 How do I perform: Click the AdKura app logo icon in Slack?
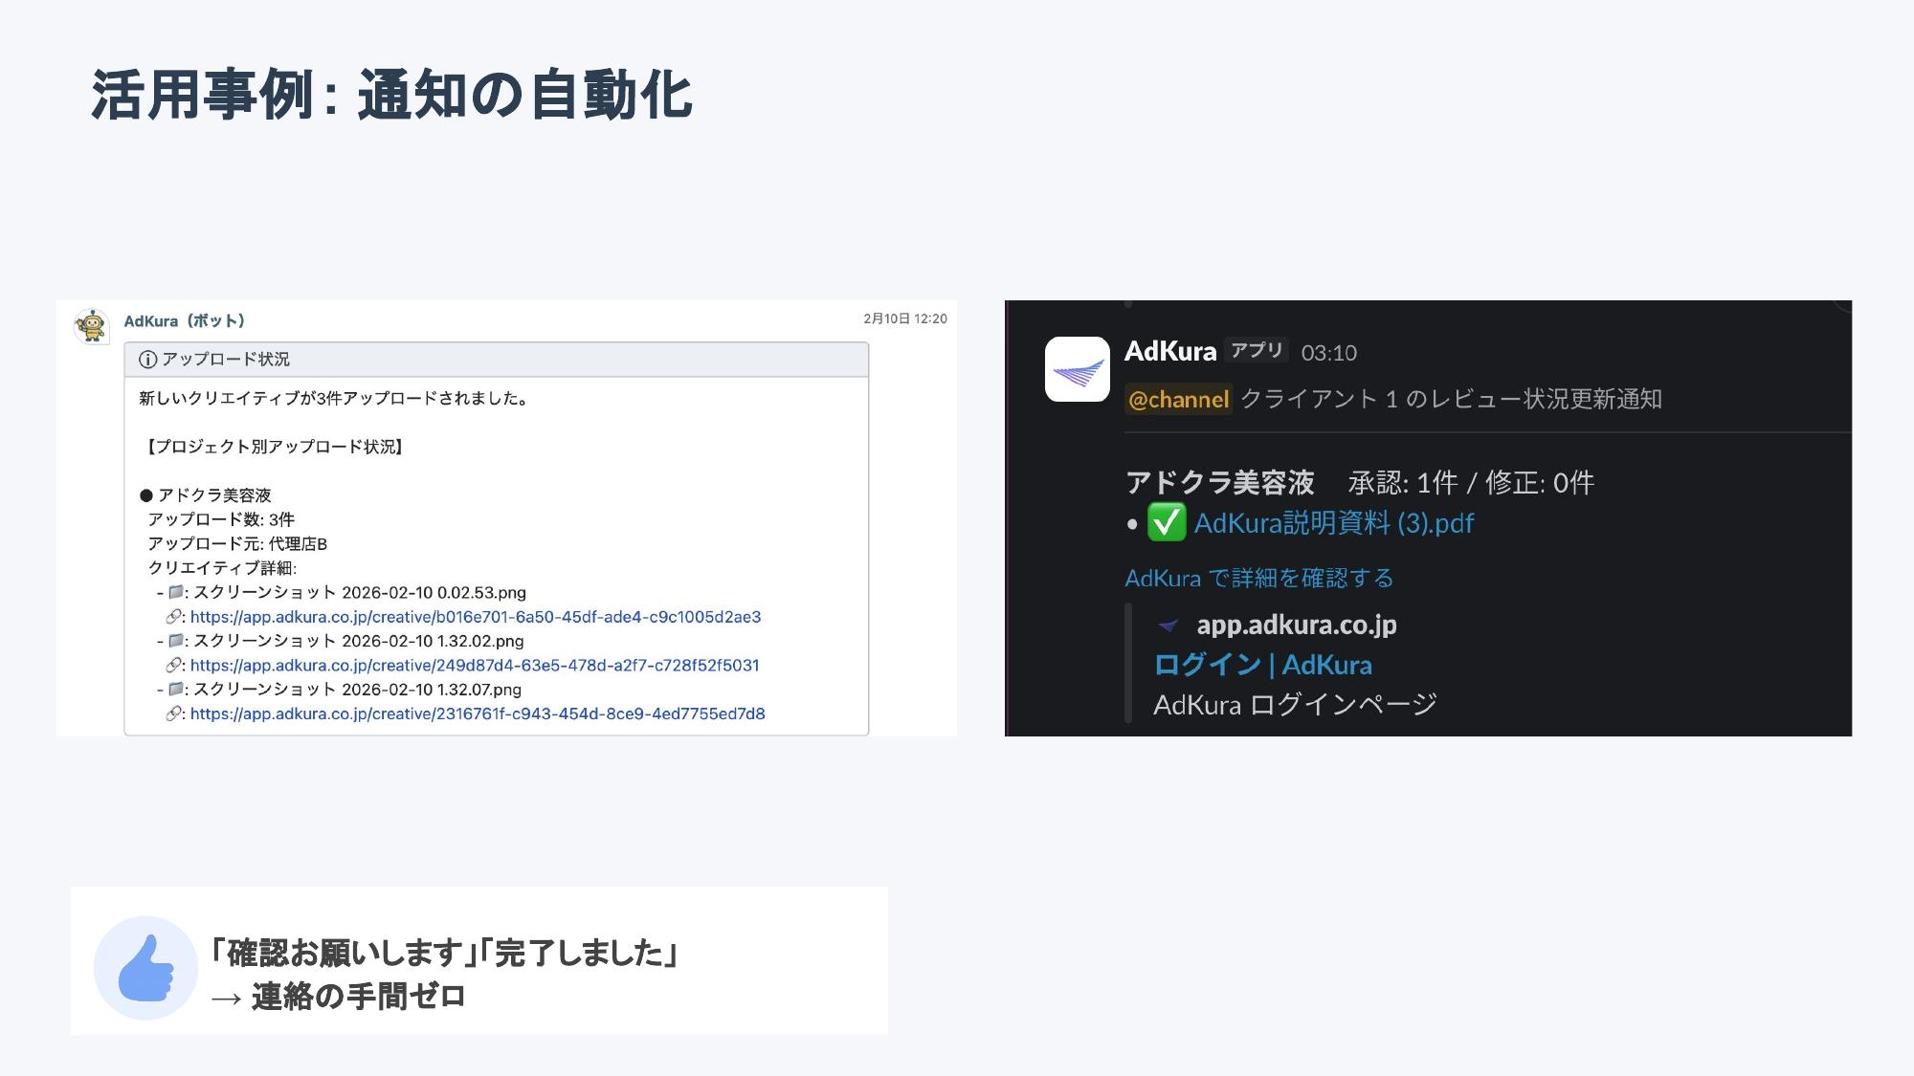click(x=1079, y=373)
